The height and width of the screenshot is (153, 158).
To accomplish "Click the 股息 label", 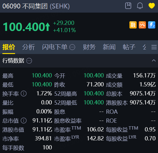I will [60, 112].
